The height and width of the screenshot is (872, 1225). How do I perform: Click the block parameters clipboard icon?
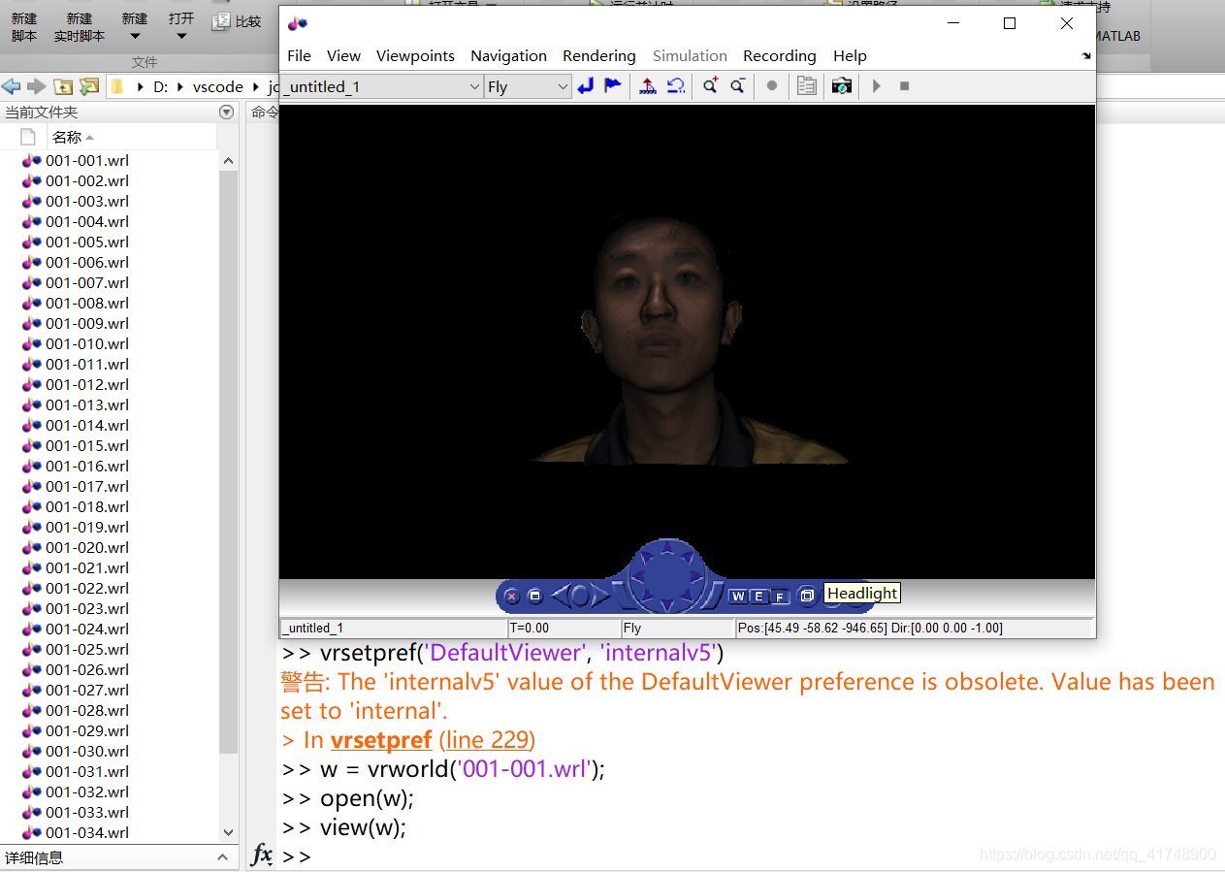tap(807, 86)
